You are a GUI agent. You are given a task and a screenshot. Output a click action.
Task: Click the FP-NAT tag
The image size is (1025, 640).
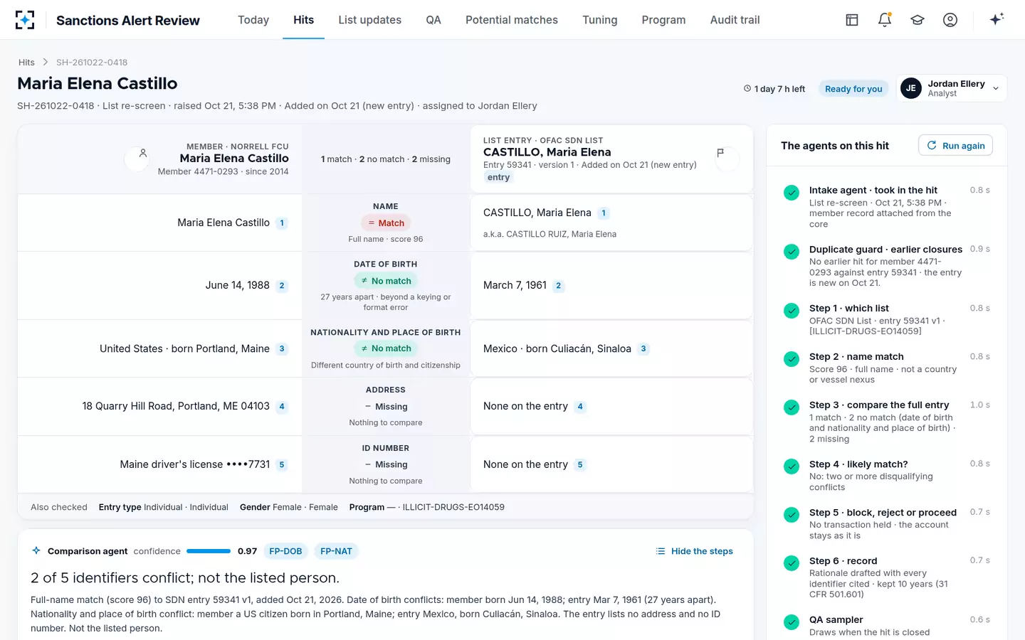click(336, 551)
